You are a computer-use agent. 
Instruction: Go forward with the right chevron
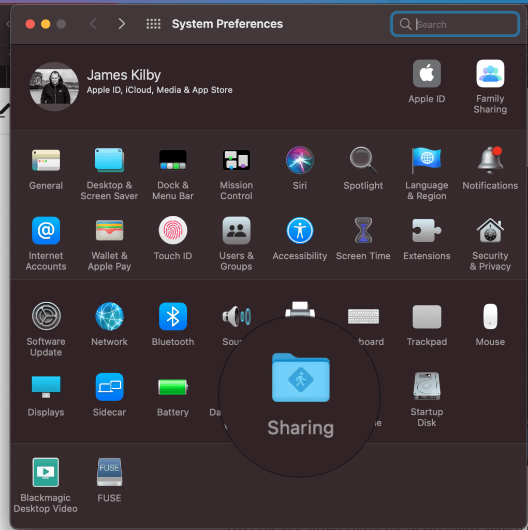point(122,24)
